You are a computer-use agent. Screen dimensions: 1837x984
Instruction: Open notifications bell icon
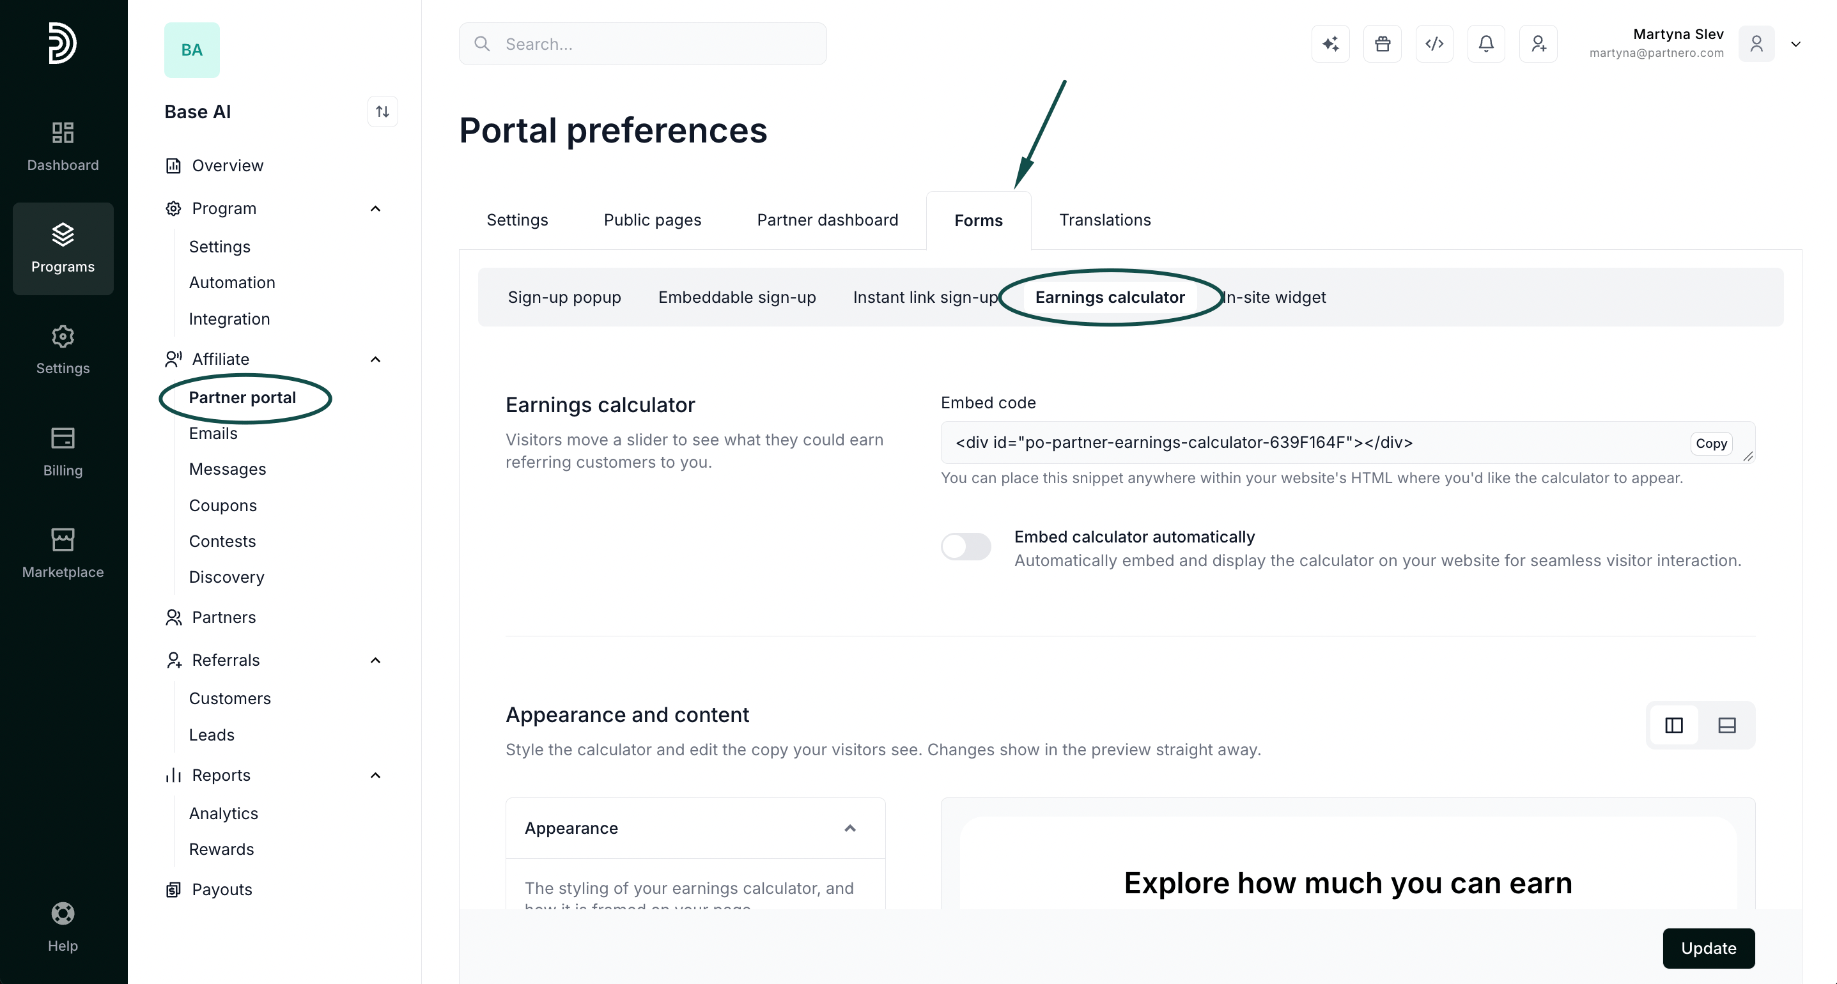coord(1486,44)
